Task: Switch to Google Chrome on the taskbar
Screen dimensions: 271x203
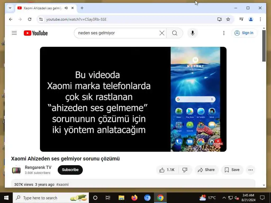Action: [x=160, y=198]
